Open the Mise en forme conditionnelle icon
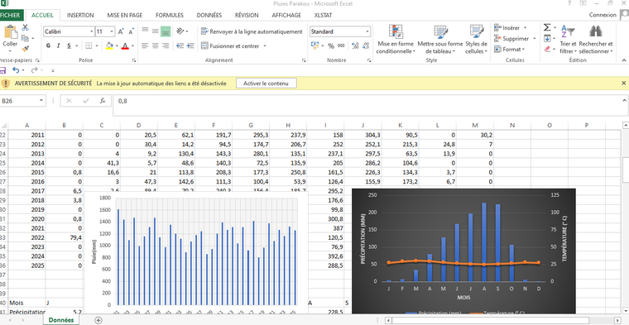Viewport: 629px width, 325px height. pyautogui.click(x=396, y=33)
